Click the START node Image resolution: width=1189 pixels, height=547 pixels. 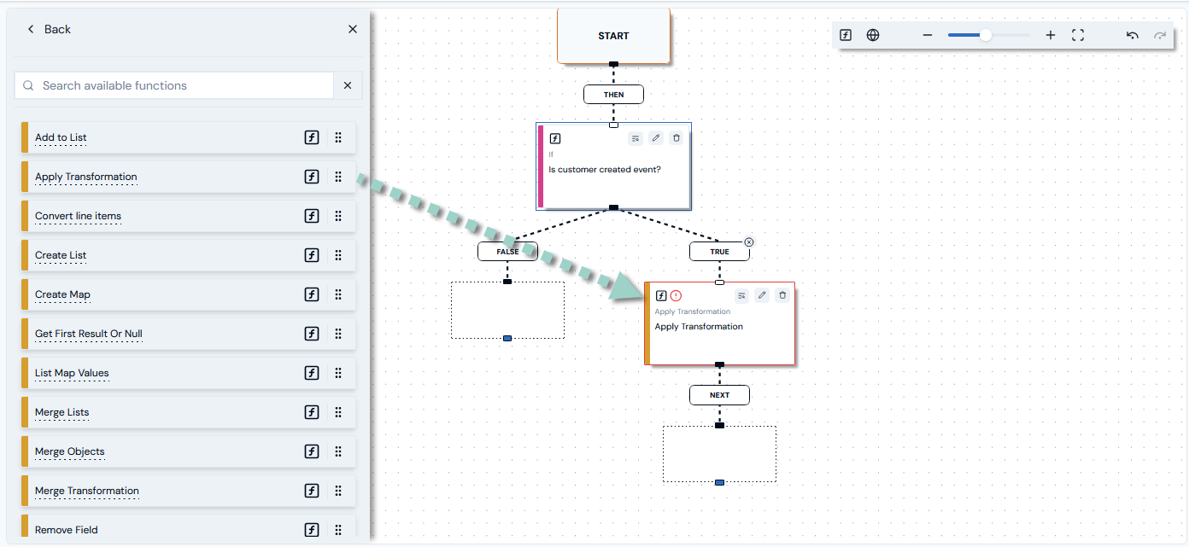613,36
